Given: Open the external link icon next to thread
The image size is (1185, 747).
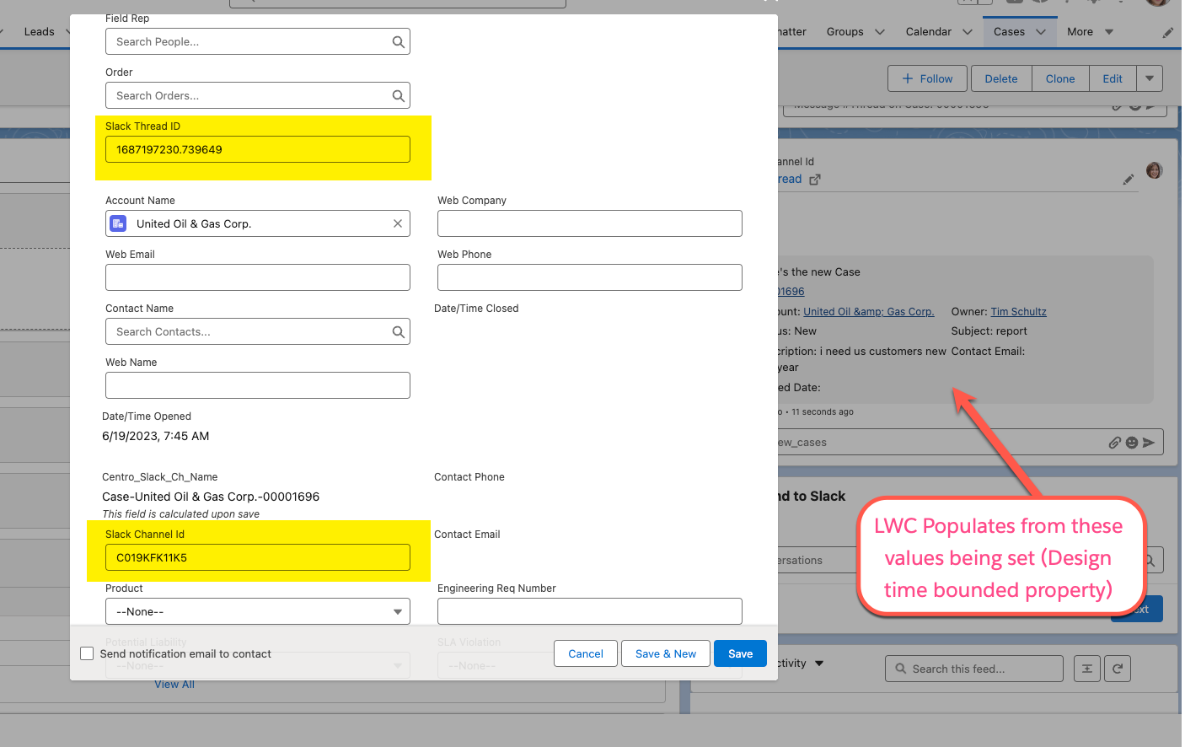Looking at the screenshot, I should (815, 180).
